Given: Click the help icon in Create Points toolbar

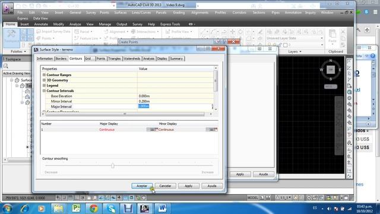Looking at the screenshot, I should (x=224, y=42).
